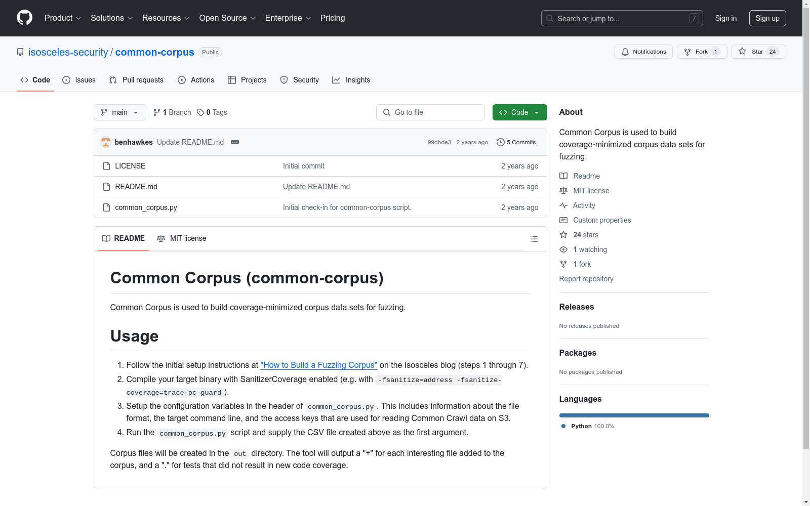Click the Custom properties icon
Screen dimensions: 810x506
(563, 220)
